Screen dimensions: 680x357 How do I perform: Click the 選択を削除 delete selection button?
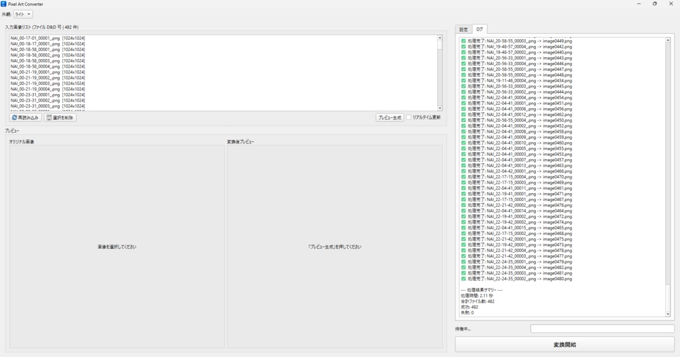(x=60, y=117)
